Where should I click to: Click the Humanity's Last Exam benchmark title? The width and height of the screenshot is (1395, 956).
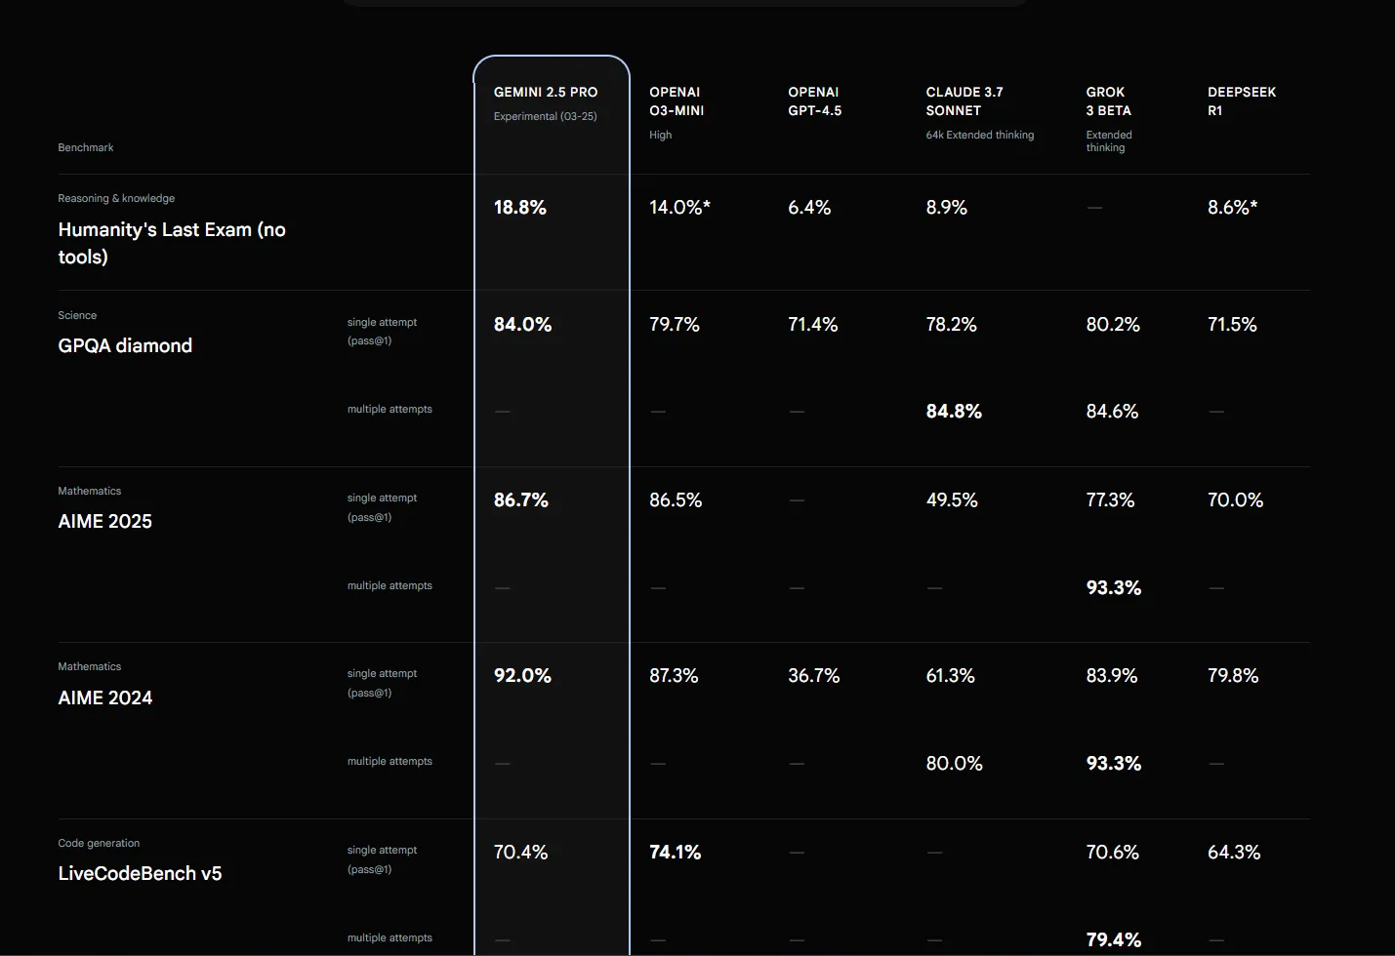[172, 243]
